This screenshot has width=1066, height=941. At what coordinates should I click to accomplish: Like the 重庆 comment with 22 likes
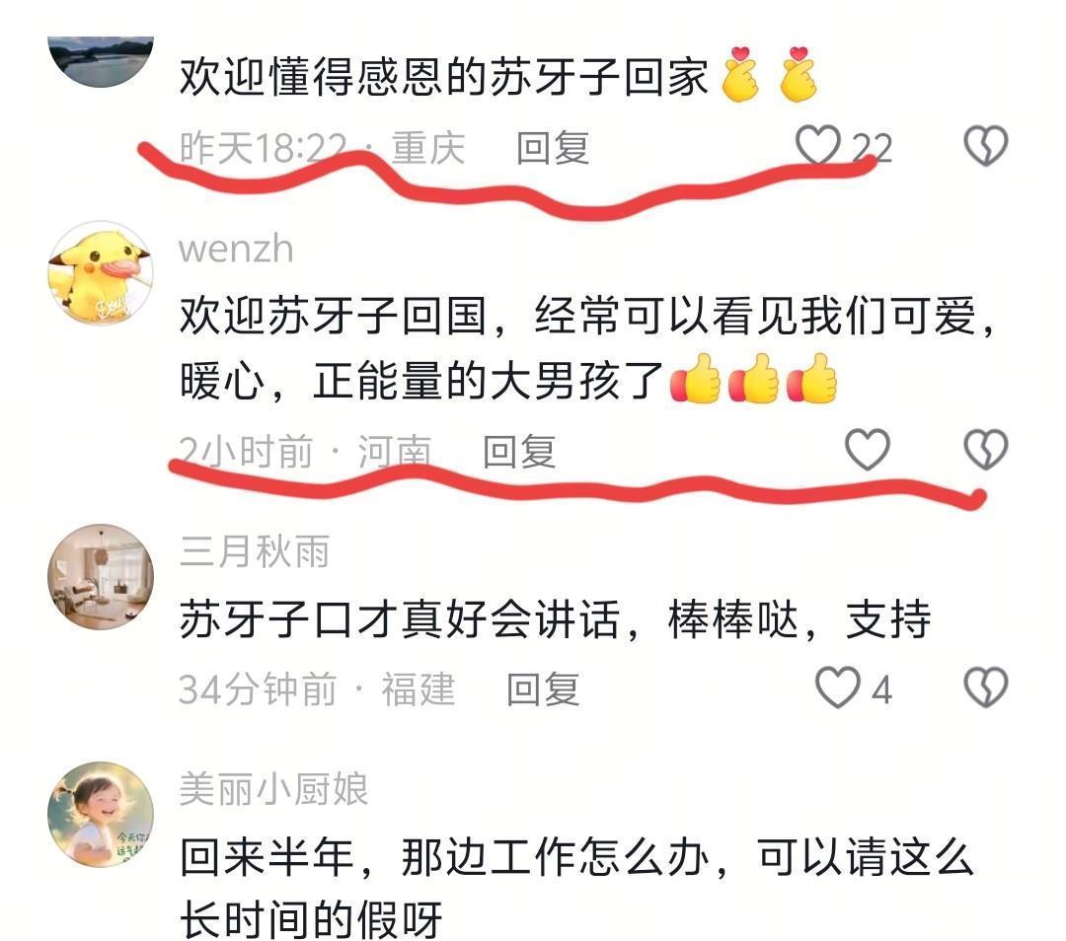coord(818,145)
